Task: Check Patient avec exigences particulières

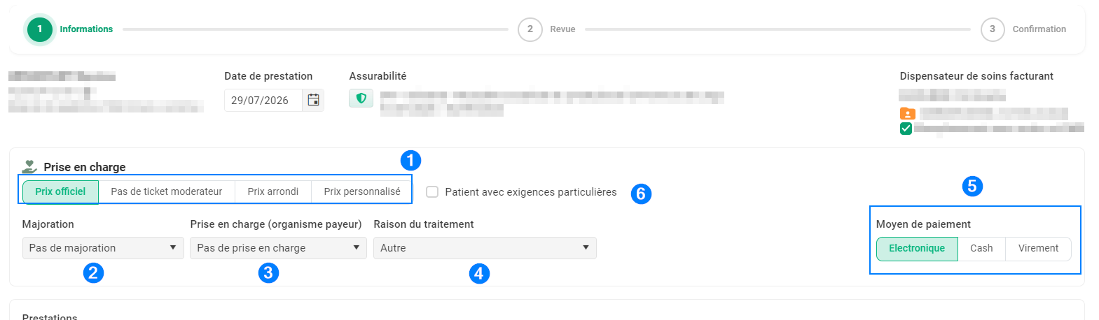Action: tap(432, 192)
